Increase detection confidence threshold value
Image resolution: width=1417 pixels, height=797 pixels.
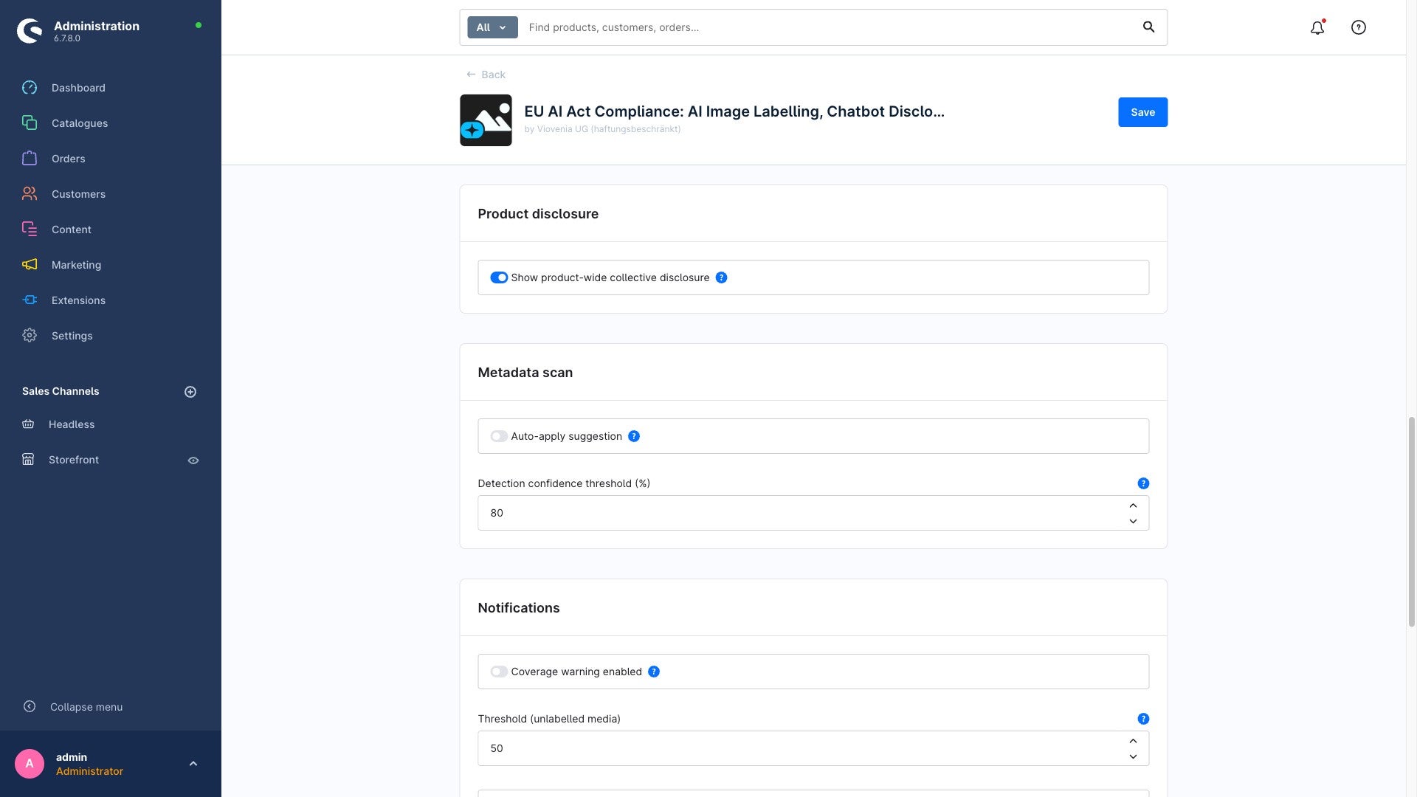(x=1133, y=506)
